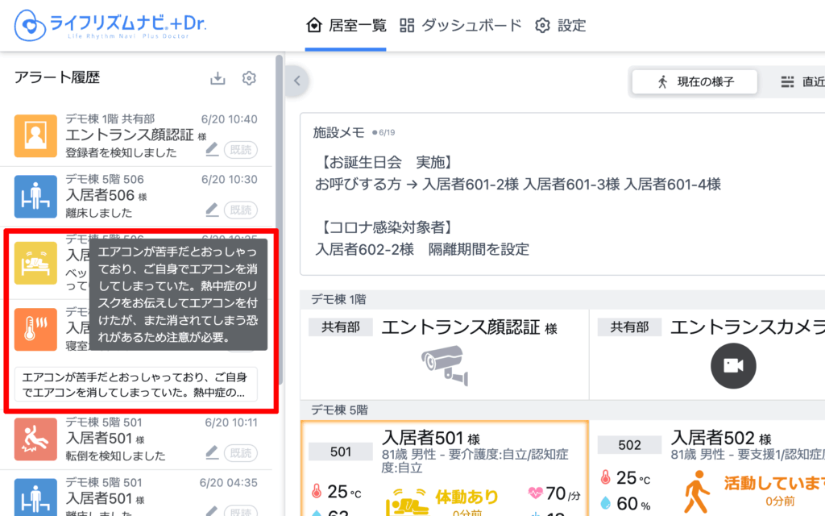Mark 入居者501 fall alert as 既読
This screenshot has width=825, height=516.
tap(240, 452)
